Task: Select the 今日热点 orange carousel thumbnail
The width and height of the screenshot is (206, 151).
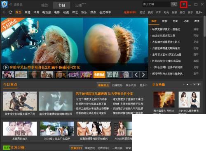Action: tap(99, 75)
